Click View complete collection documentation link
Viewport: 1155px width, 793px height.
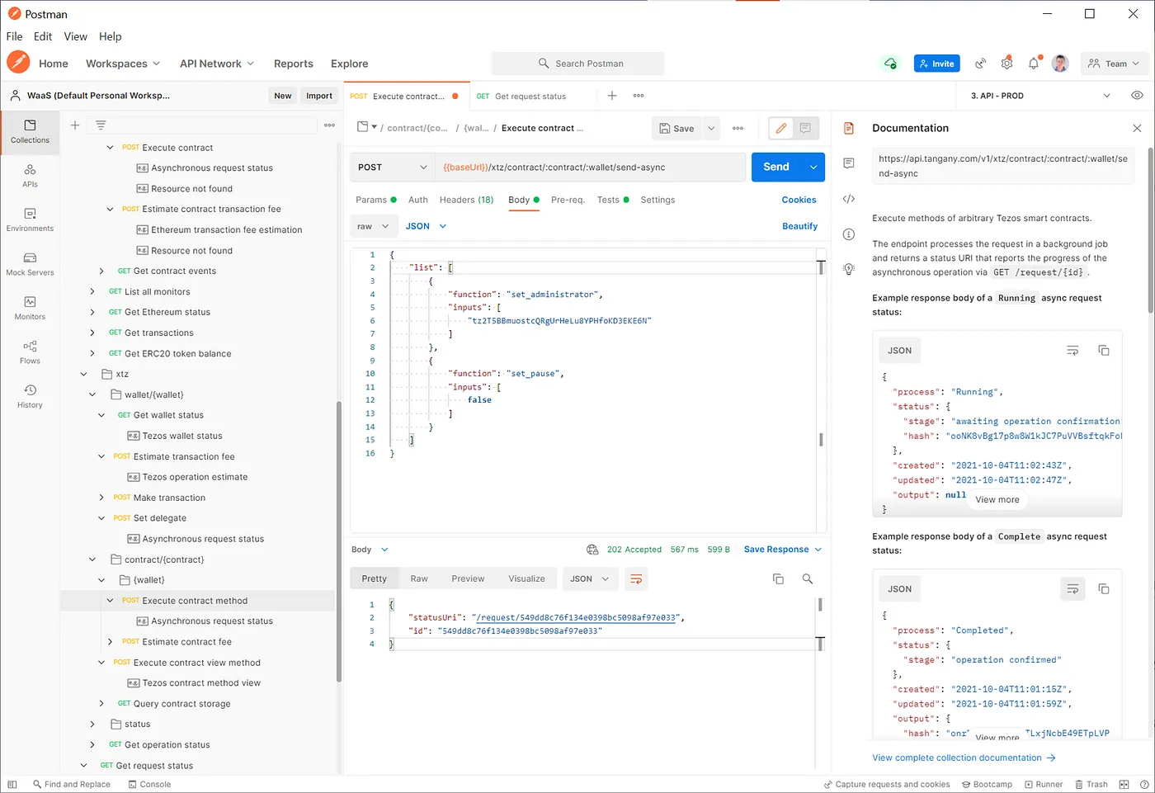pyautogui.click(x=964, y=758)
